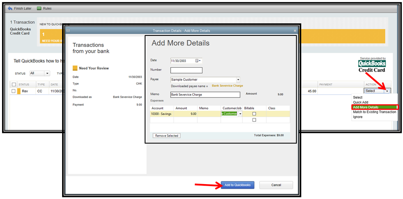The height and width of the screenshot is (199, 403).
Task: Click the CHK type value in the left panel
Action: (x=139, y=84)
